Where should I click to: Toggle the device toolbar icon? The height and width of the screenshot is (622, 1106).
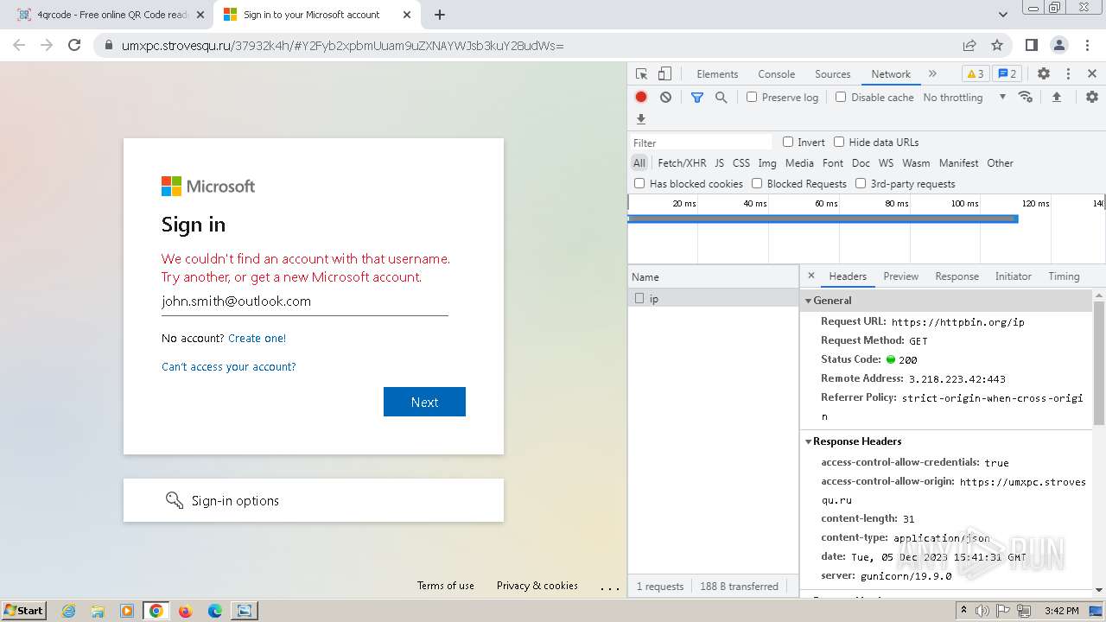coord(664,74)
